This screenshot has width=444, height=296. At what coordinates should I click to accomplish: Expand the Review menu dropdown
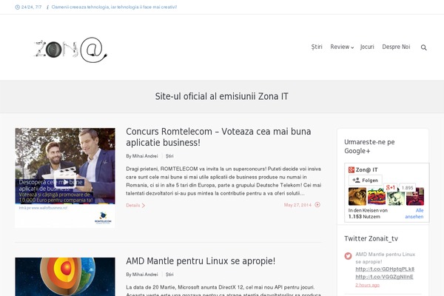342,47
